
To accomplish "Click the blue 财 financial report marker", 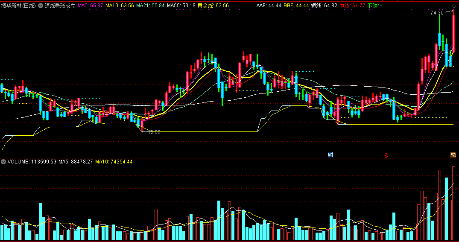I will (330, 155).
